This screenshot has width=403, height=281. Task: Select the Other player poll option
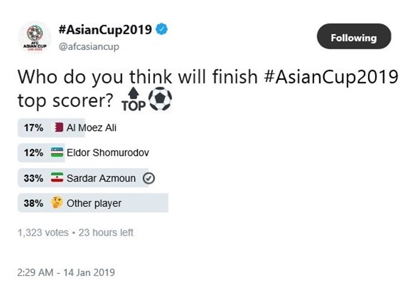click(94, 203)
